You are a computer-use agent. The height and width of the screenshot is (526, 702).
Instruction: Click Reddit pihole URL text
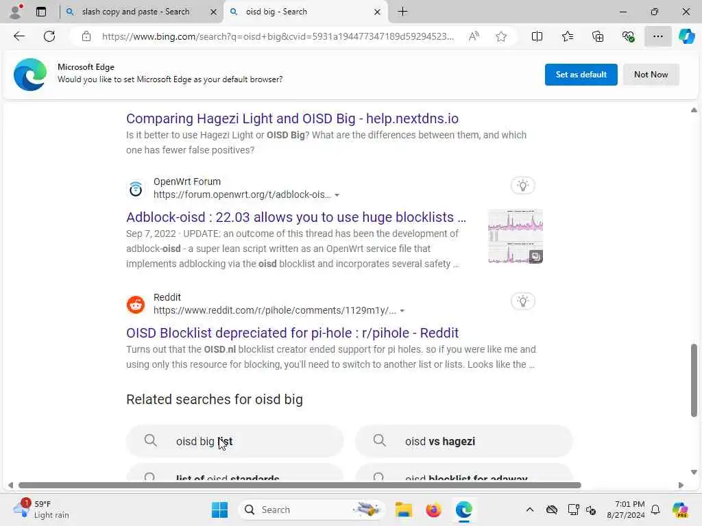point(275,310)
